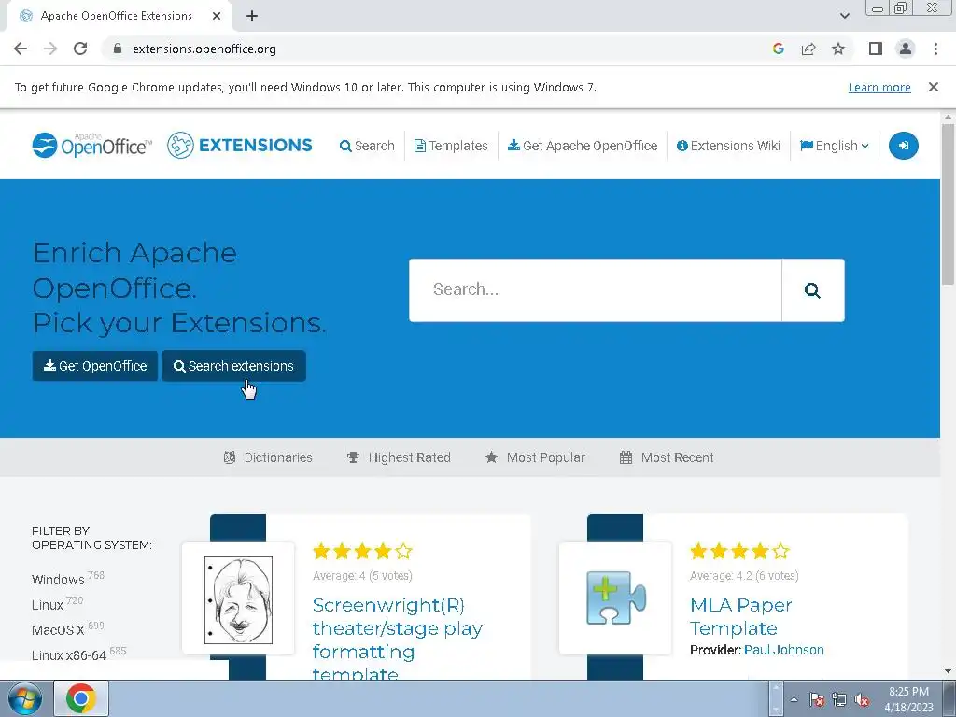Click the forward navigation arrow
Viewport: 956px width, 717px height.
coord(50,49)
